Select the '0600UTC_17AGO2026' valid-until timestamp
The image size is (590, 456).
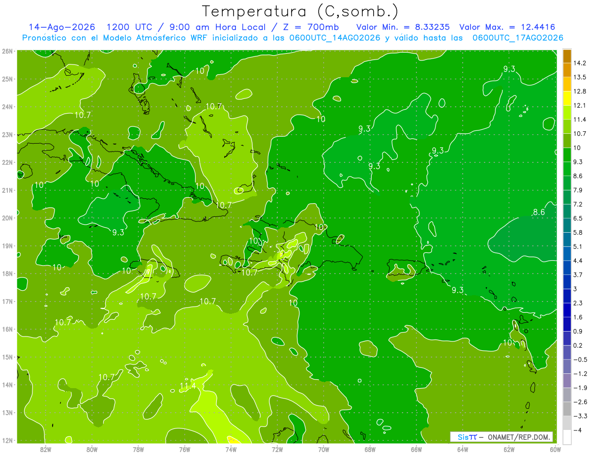pos(517,38)
